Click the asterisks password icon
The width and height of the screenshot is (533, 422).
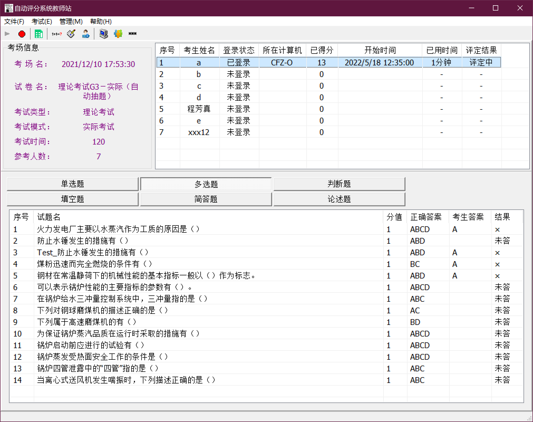(132, 34)
